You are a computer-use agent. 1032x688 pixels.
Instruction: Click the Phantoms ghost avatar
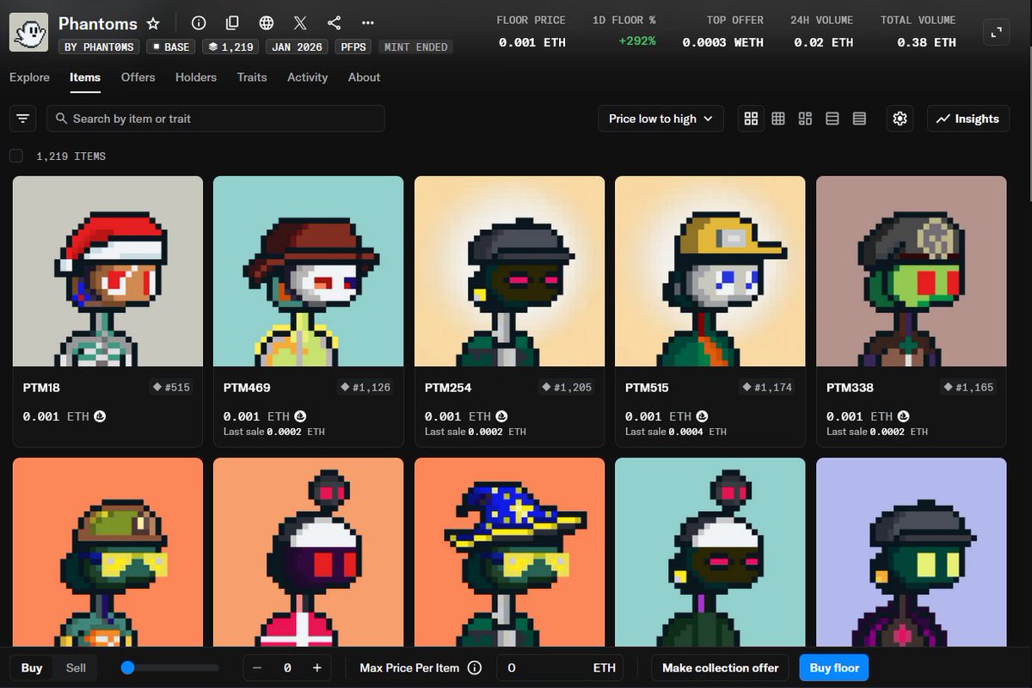28,33
